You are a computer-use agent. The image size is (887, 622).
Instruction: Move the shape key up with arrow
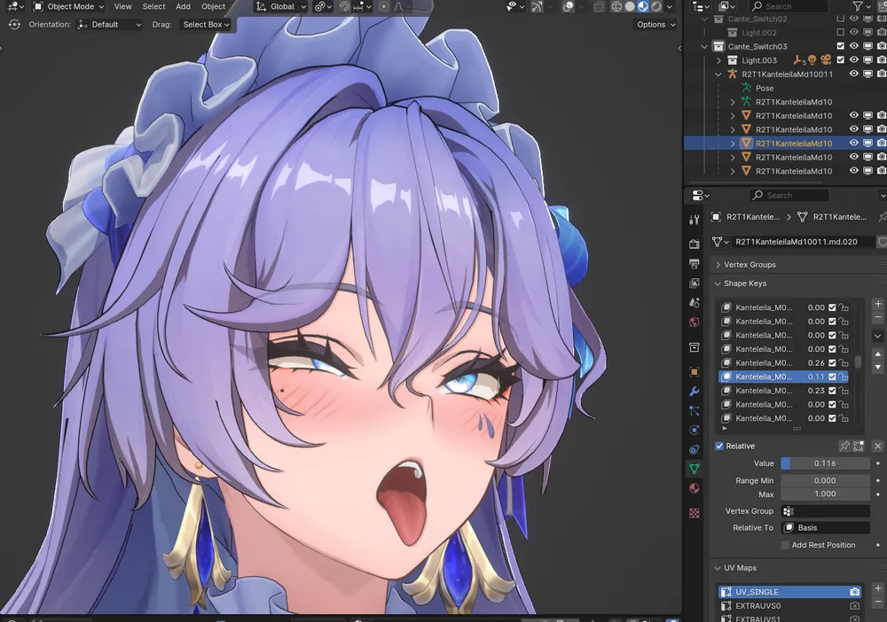(x=878, y=354)
